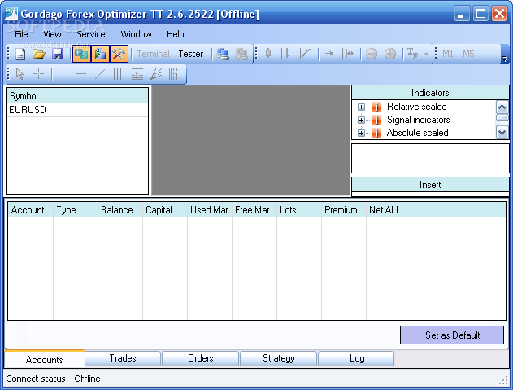Viewport: 513px width, 390px height.
Task: Select the Fibonacci retracement levels tool
Action: click(x=137, y=74)
